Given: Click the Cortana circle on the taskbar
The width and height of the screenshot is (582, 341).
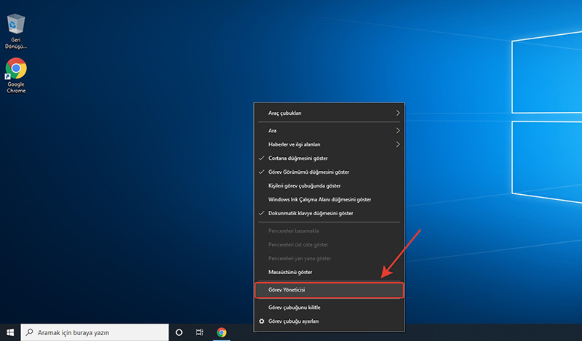Looking at the screenshot, I should point(179,332).
